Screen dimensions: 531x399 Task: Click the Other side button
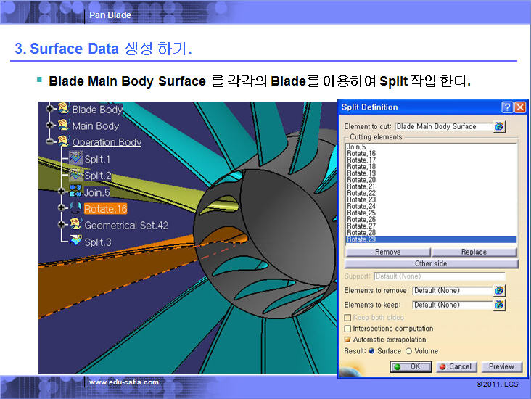[x=431, y=263]
